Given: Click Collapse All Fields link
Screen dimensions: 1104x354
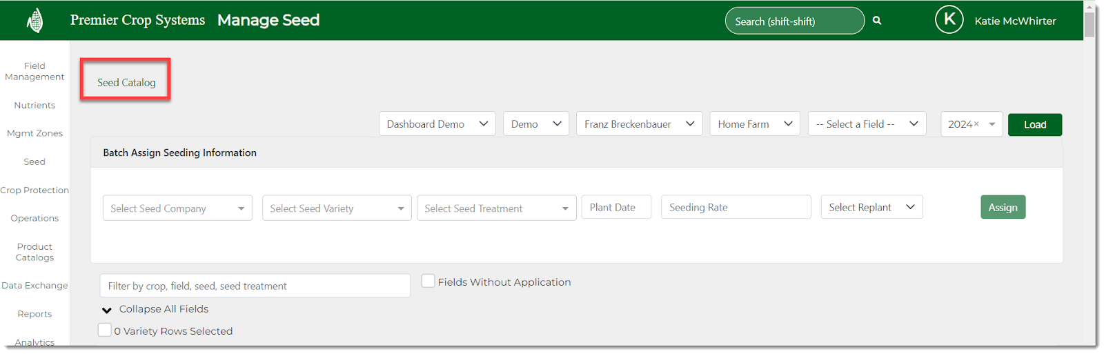Looking at the screenshot, I should pos(164,309).
